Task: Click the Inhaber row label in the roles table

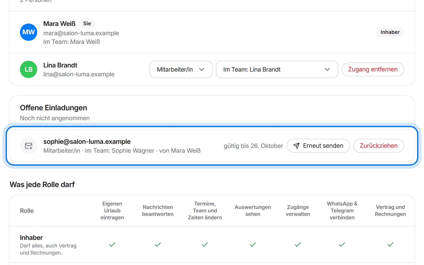Action: (x=31, y=238)
